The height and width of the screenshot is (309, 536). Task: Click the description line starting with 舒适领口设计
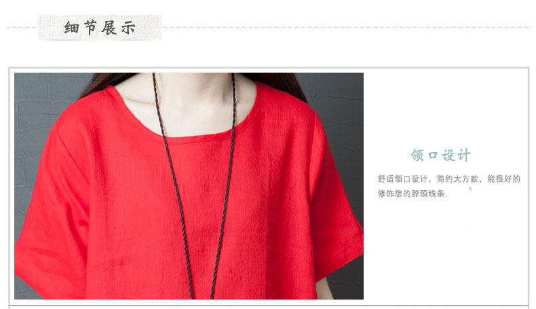(449, 179)
